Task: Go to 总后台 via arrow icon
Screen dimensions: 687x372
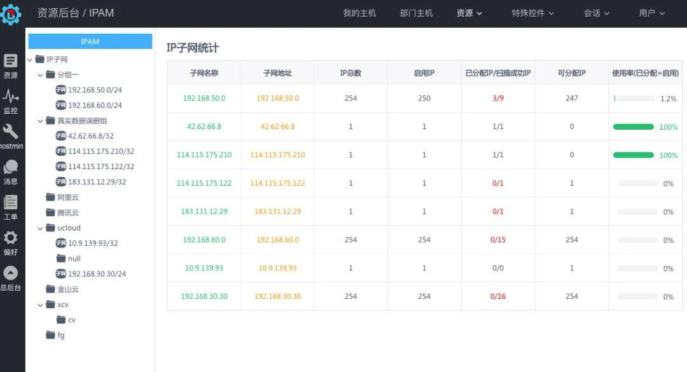Action: point(11,273)
